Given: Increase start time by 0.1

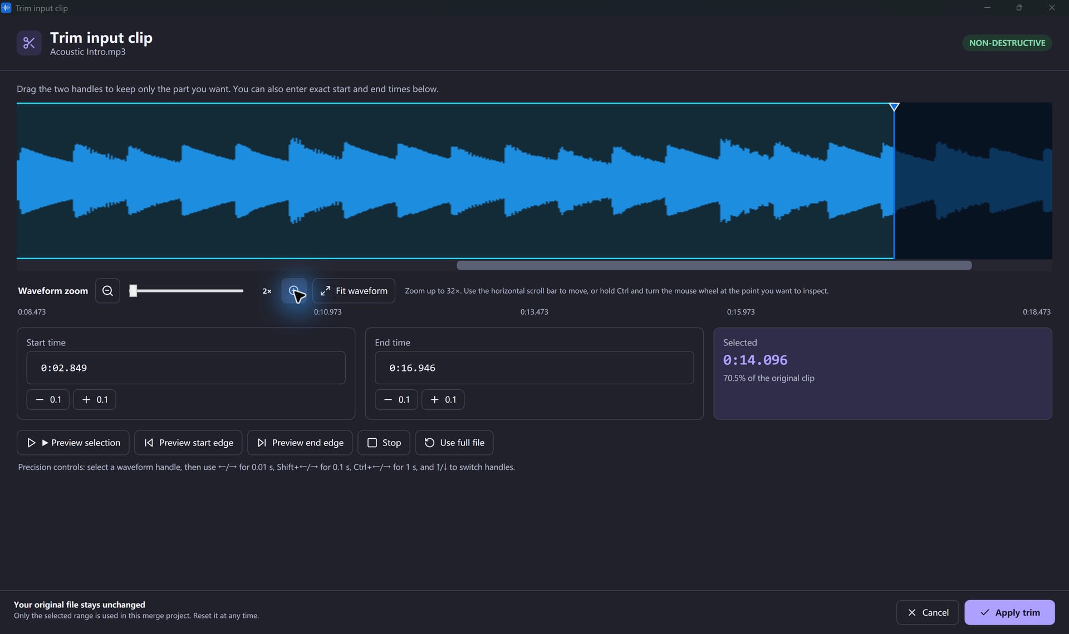Looking at the screenshot, I should tap(95, 399).
